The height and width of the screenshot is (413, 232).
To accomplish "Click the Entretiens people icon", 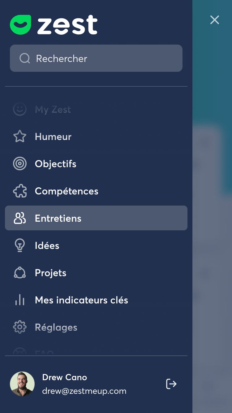I will (20, 218).
